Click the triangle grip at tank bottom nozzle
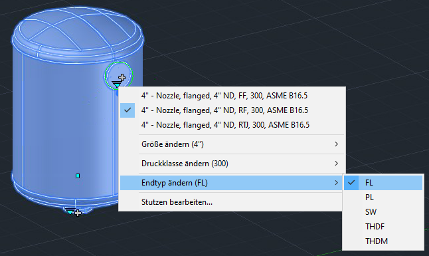The image size is (429, 256). coord(70,211)
